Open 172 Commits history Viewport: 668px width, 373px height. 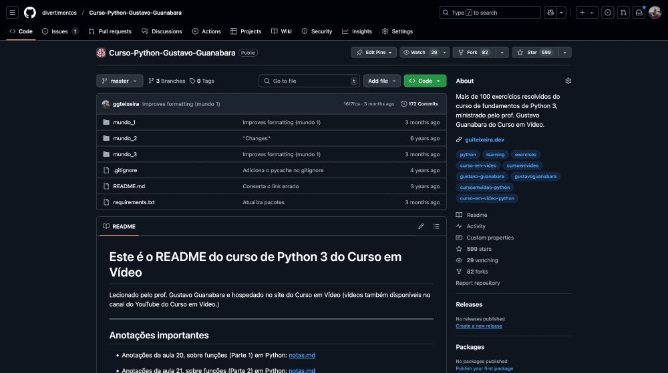click(420, 104)
